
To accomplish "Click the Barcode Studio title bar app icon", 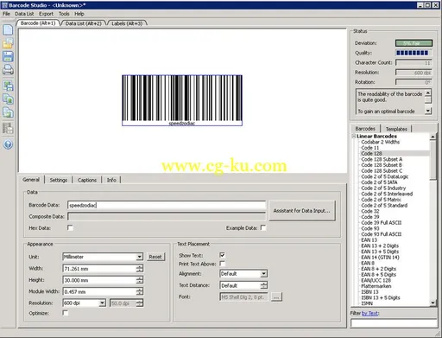I will coord(4,5).
